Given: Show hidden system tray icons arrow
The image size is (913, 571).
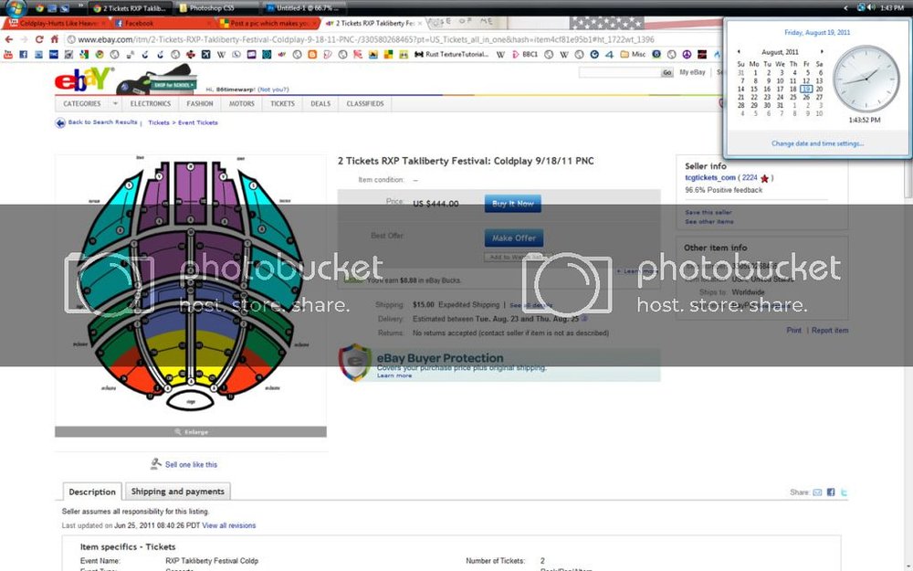Looking at the screenshot, I should tap(845, 8).
